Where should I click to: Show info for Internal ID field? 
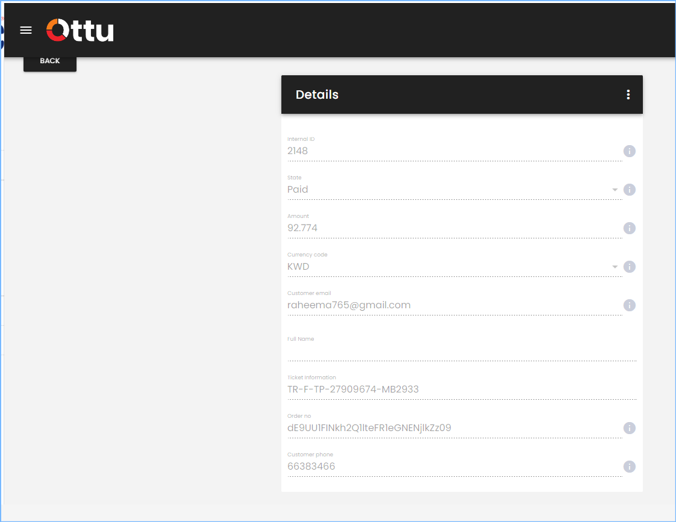(x=630, y=151)
